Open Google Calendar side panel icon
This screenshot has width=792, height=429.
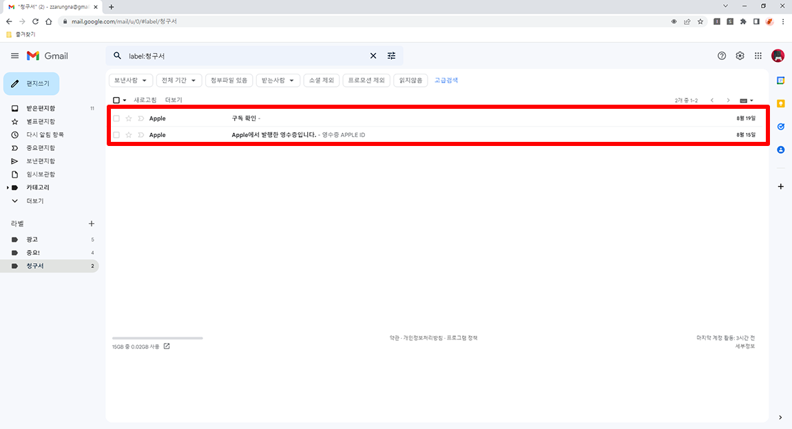(781, 81)
